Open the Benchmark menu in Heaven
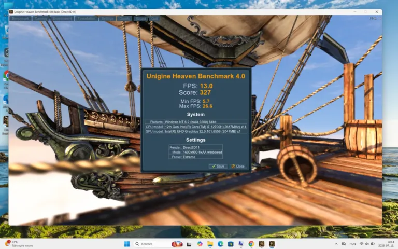This screenshot has width=398, height=249. pyautogui.click(x=20, y=19)
